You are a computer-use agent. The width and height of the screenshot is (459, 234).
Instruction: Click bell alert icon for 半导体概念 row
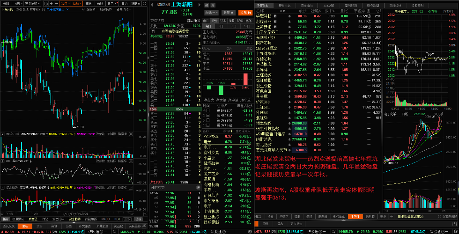(x=289, y=53)
